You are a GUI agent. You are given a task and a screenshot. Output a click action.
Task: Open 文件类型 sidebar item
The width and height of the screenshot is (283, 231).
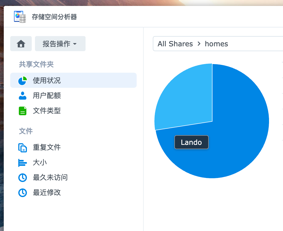[47, 111]
